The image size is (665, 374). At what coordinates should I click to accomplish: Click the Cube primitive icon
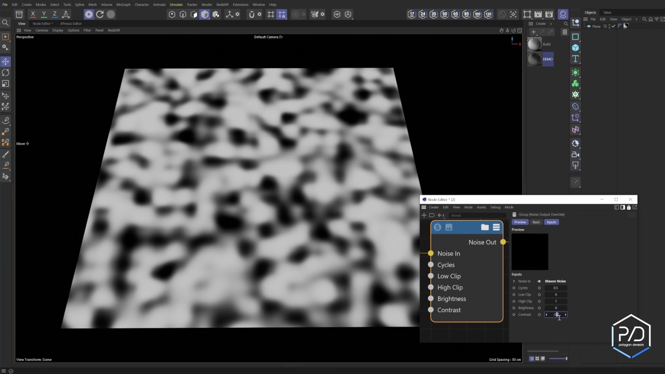click(575, 48)
